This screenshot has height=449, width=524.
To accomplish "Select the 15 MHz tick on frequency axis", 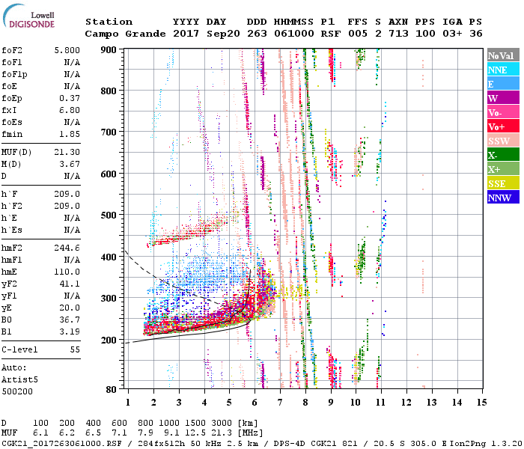I will [481, 402].
